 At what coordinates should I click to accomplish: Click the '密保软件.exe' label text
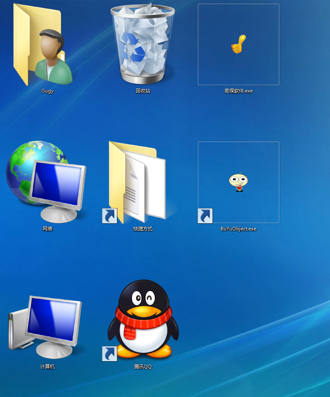click(238, 90)
